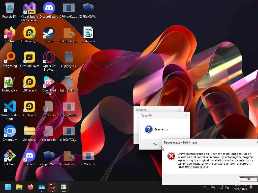
Task: Select the LDPlayerX_ installer icon
Action: point(29,35)
